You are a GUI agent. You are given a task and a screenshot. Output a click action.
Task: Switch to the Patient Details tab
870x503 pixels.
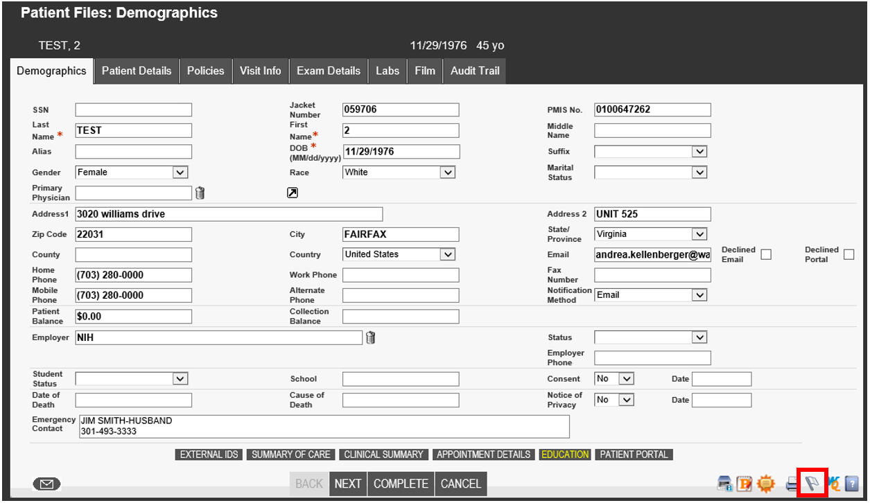coord(137,71)
